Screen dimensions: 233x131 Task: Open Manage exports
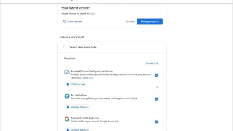pos(150,21)
